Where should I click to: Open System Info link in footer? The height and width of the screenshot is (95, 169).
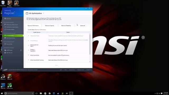click(72, 70)
